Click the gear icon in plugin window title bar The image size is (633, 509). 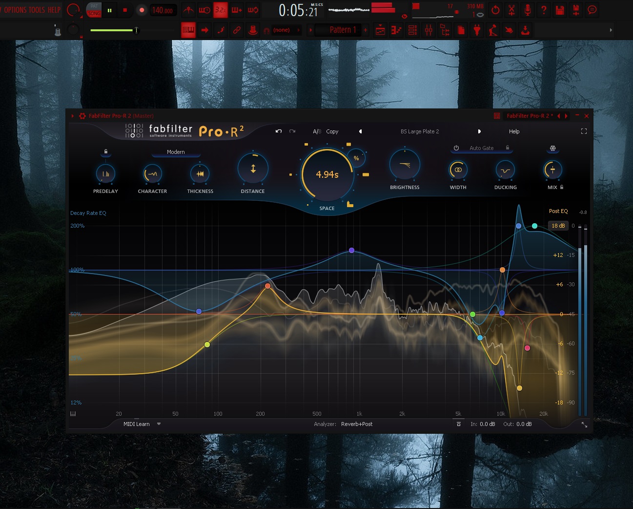tap(82, 116)
